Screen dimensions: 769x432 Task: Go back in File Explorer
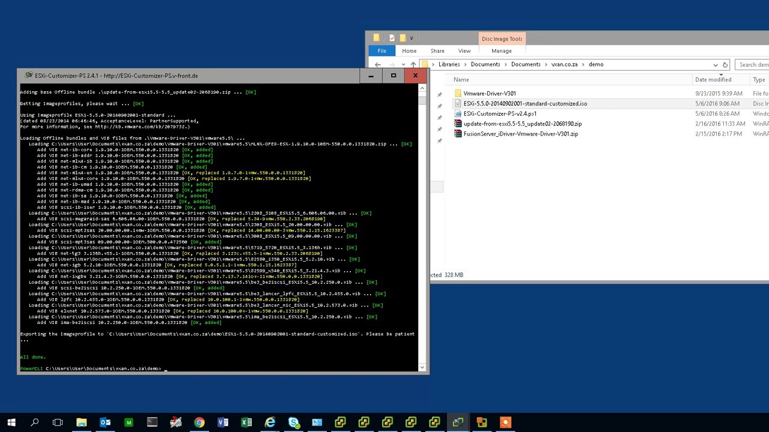click(378, 65)
